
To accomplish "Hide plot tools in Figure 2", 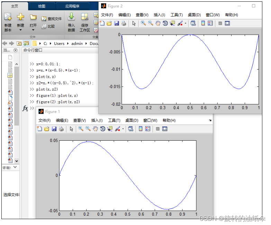I will (220, 23).
